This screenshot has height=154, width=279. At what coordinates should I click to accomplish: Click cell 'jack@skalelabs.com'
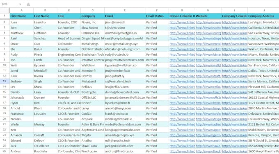tap(125, 146)
